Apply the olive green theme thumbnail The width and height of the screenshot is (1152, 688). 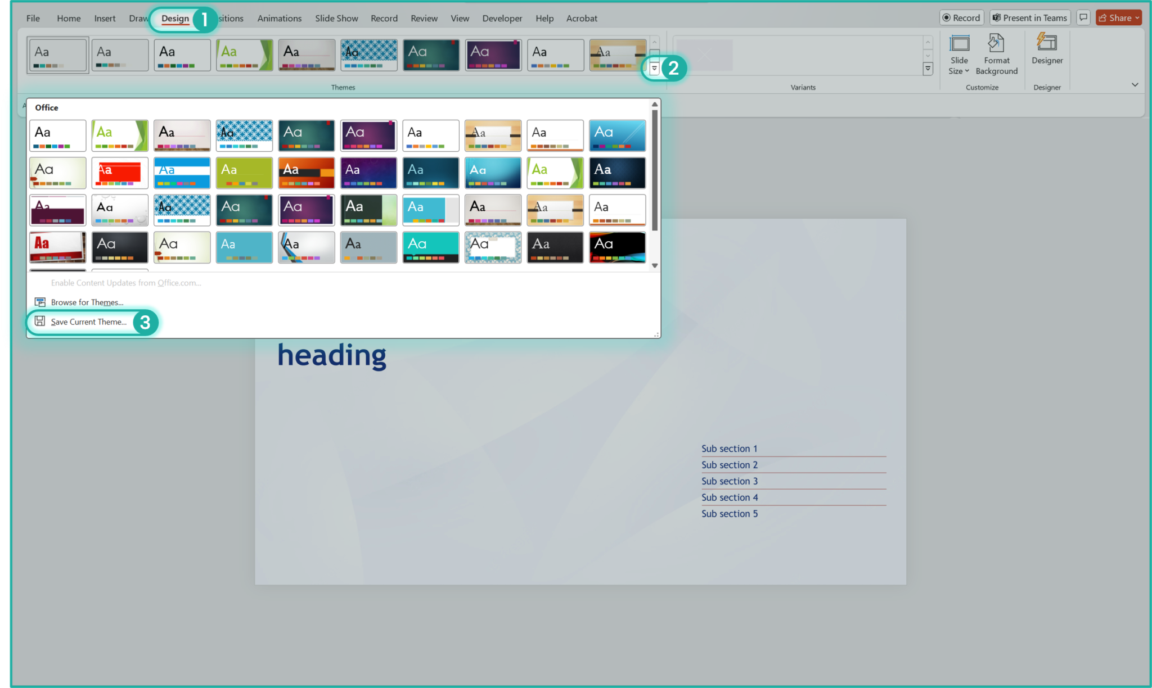[x=244, y=173]
